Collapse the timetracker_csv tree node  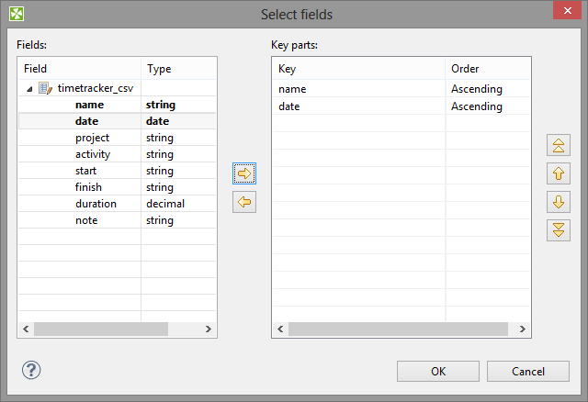coord(29,89)
